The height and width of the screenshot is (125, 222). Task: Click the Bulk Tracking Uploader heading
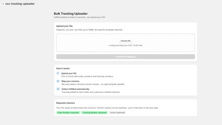(x=71, y=14)
